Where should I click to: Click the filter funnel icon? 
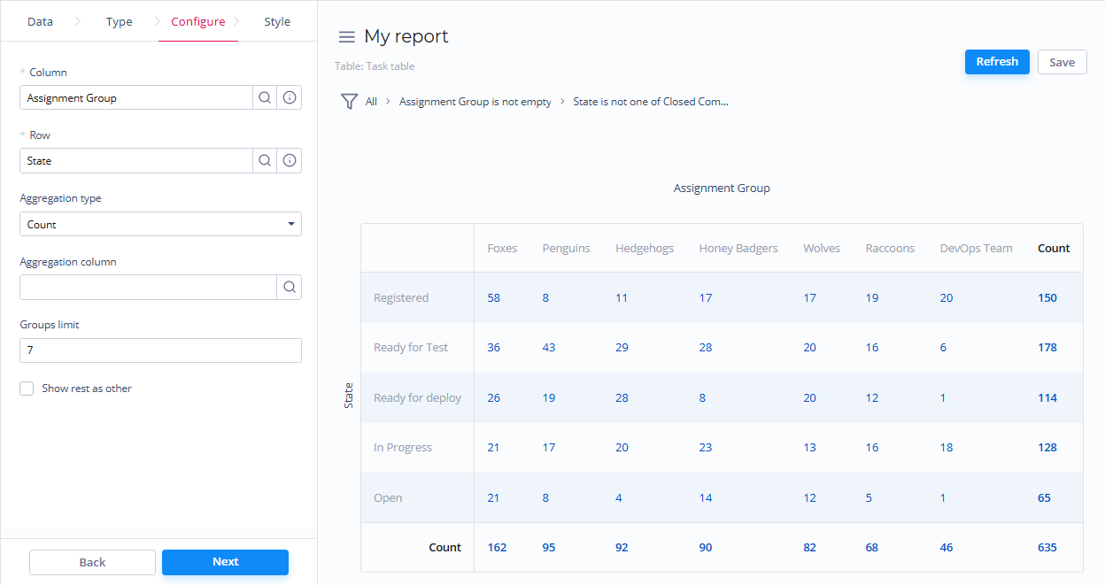[x=349, y=102]
